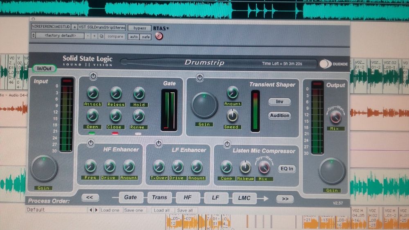Click the Gate Open threshold knob
Image resolution: width=409 pixels, height=230 pixels.
click(92, 116)
